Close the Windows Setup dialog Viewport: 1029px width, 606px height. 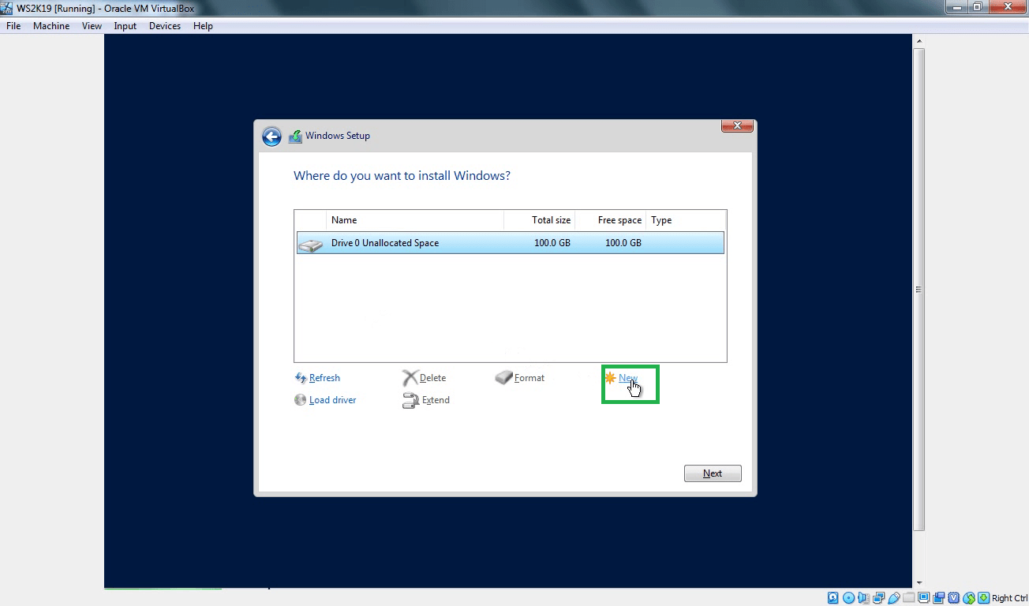coord(737,125)
